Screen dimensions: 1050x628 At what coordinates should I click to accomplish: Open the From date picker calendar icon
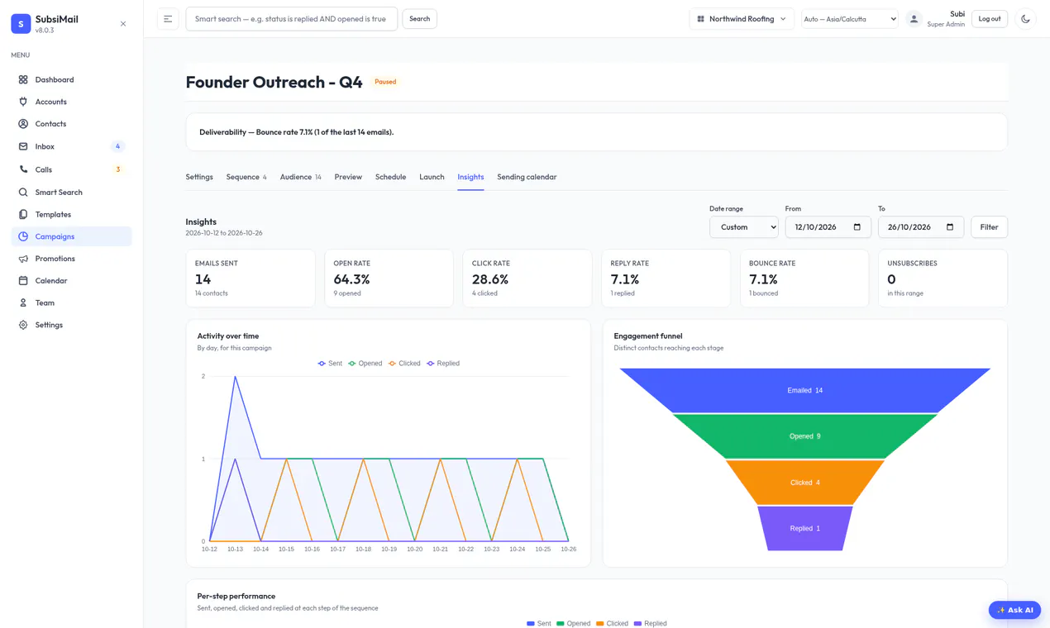857,227
